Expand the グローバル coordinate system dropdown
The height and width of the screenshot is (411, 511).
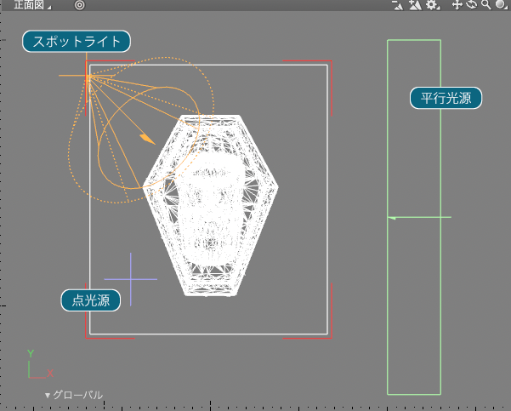click(x=74, y=395)
